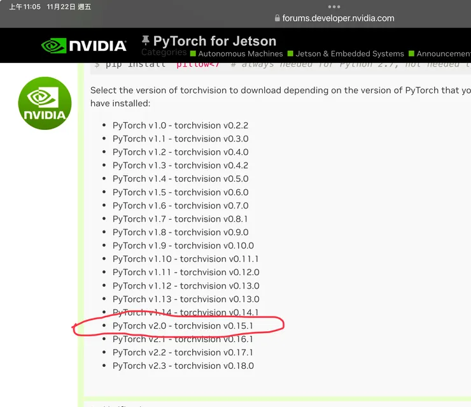Select text PyTorch v1.11 - torchvision v0.12.0

(x=186, y=273)
